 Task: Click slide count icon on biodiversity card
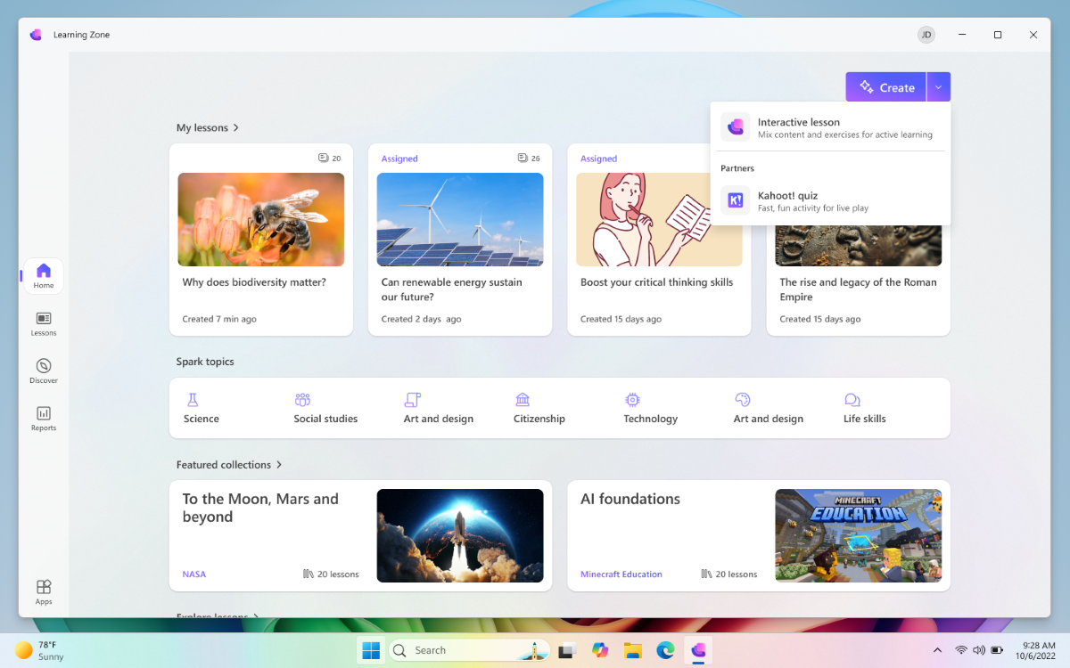[324, 158]
